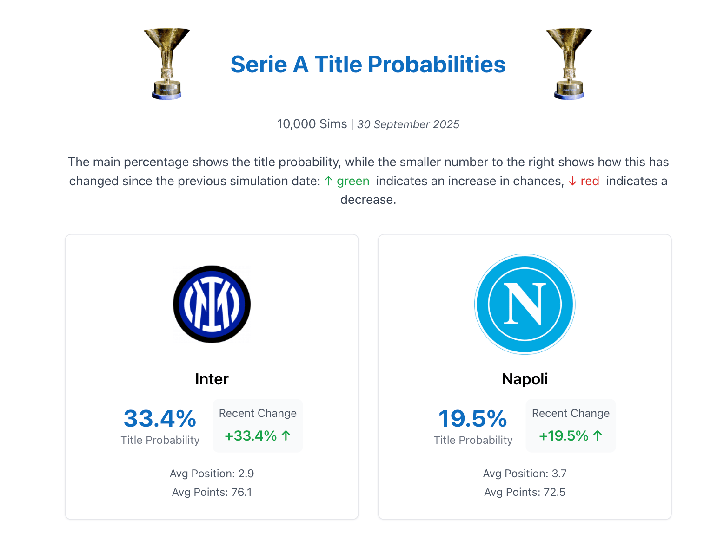This screenshot has width=704, height=533.
Task: Click Inter's 33.4% title probability
Action: tap(159, 419)
